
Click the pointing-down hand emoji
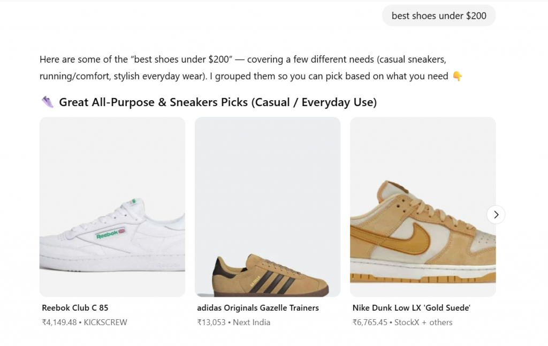click(x=457, y=76)
